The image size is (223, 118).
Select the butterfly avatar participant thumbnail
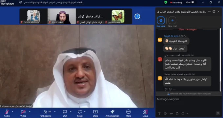pyautogui.click(x=118, y=16)
